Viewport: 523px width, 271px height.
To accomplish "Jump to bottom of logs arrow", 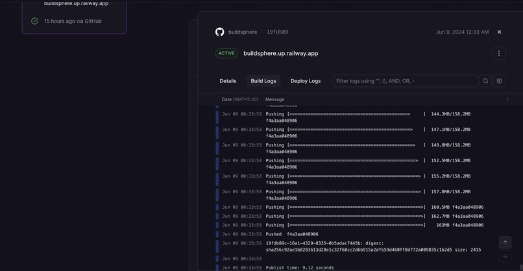I will (505, 256).
